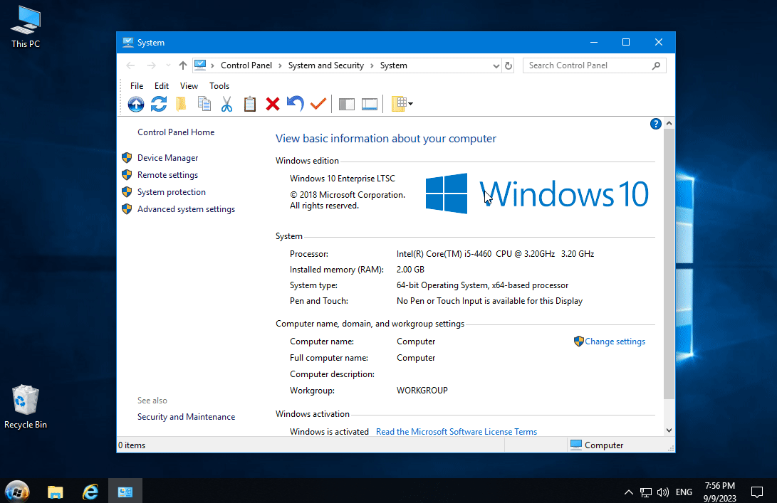Open the Edit menu
This screenshot has height=503, width=777.
(x=162, y=85)
